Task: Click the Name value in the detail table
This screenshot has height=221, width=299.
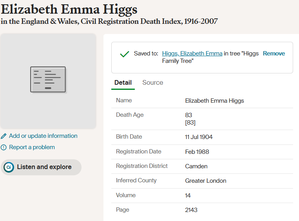Action: (x=214, y=101)
